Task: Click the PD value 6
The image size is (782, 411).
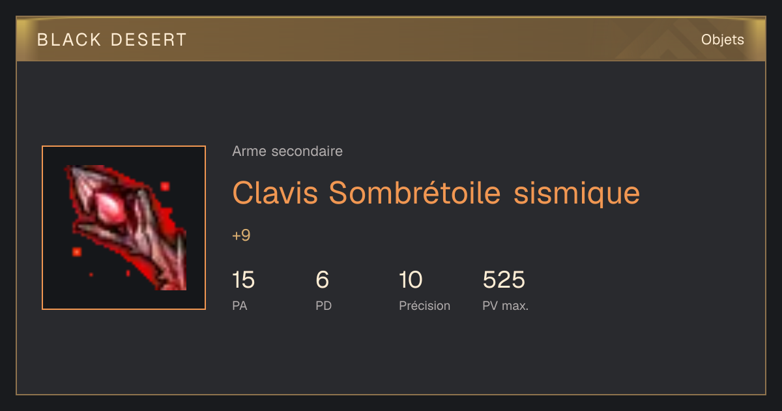Action: pyautogui.click(x=322, y=280)
